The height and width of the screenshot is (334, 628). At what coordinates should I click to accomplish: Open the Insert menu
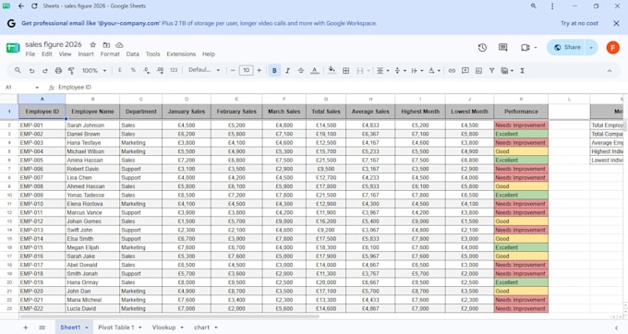pos(86,54)
